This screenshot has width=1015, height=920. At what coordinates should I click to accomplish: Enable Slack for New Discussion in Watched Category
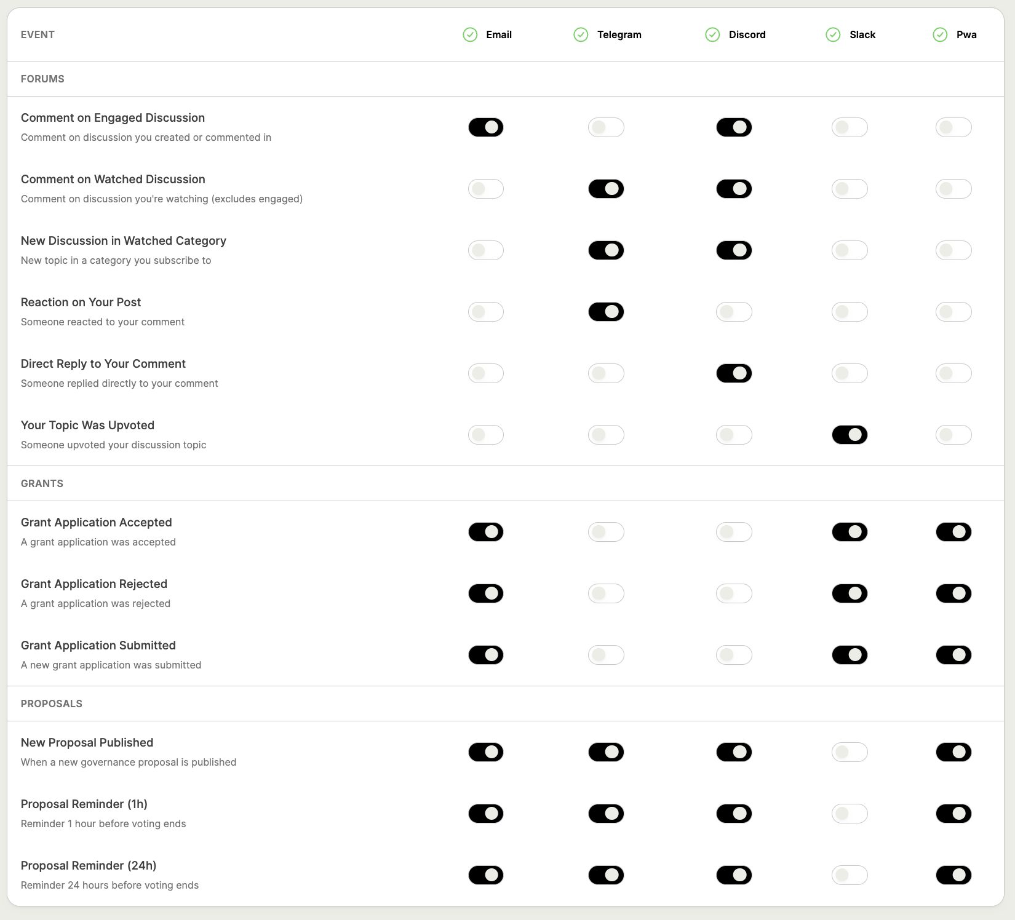pyautogui.click(x=850, y=250)
